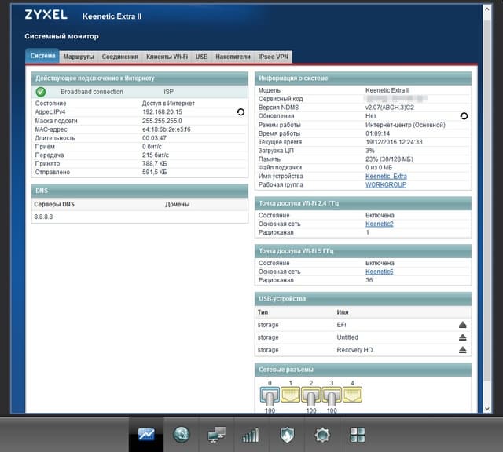Click the Домены column header
503x452 pixels.
(178, 204)
